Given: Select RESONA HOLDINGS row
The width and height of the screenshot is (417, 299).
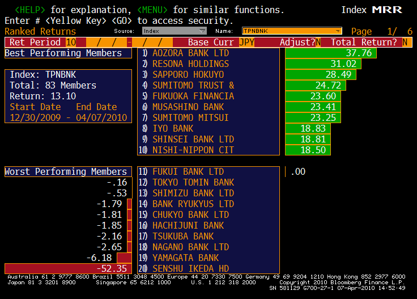Looking at the screenshot, I should (x=208, y=64).
